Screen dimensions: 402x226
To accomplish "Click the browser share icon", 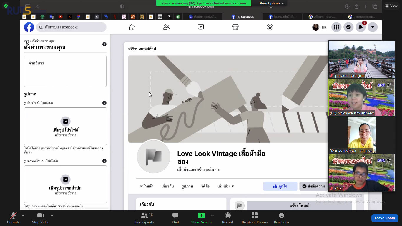I will click(x=356, y=6).
